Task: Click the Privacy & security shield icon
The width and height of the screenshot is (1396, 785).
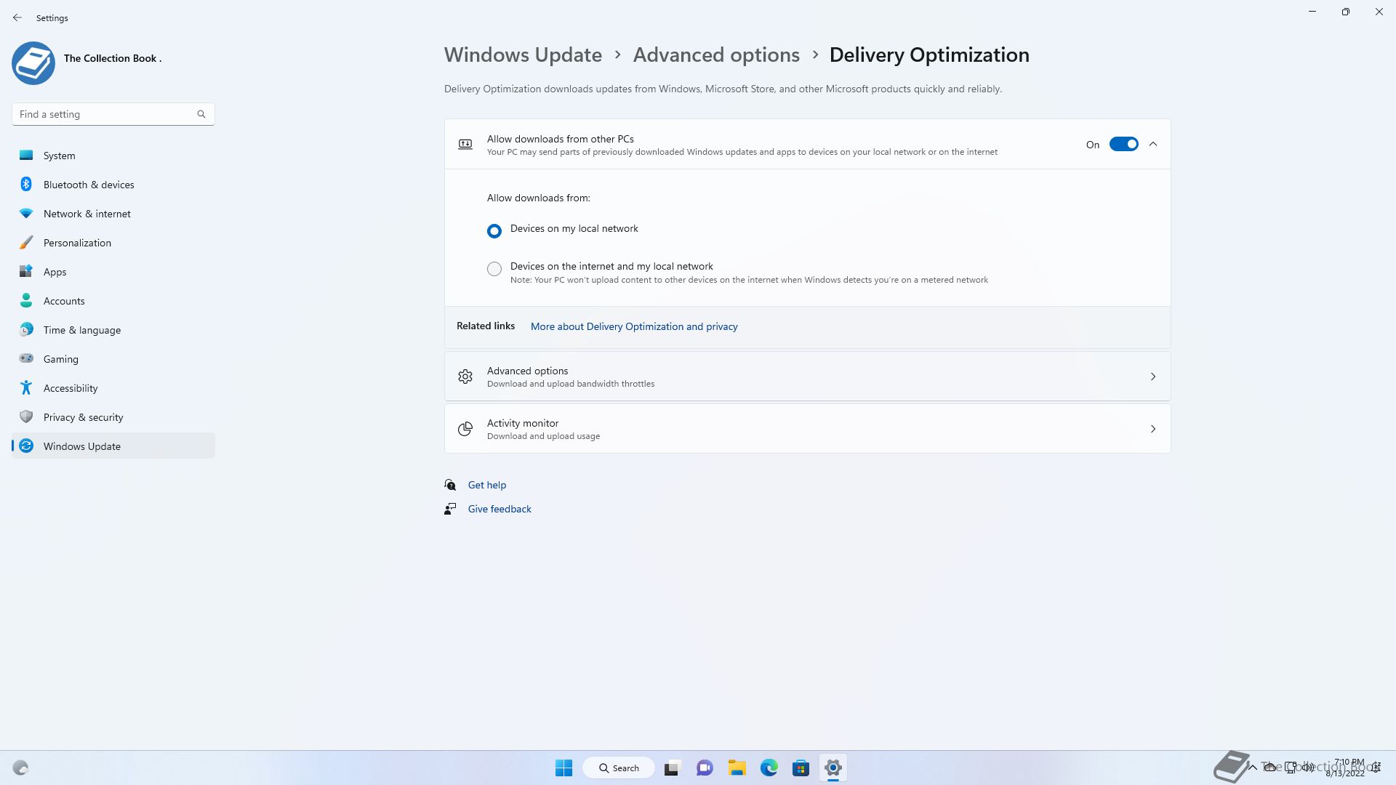Action: (x=26, y=416)
